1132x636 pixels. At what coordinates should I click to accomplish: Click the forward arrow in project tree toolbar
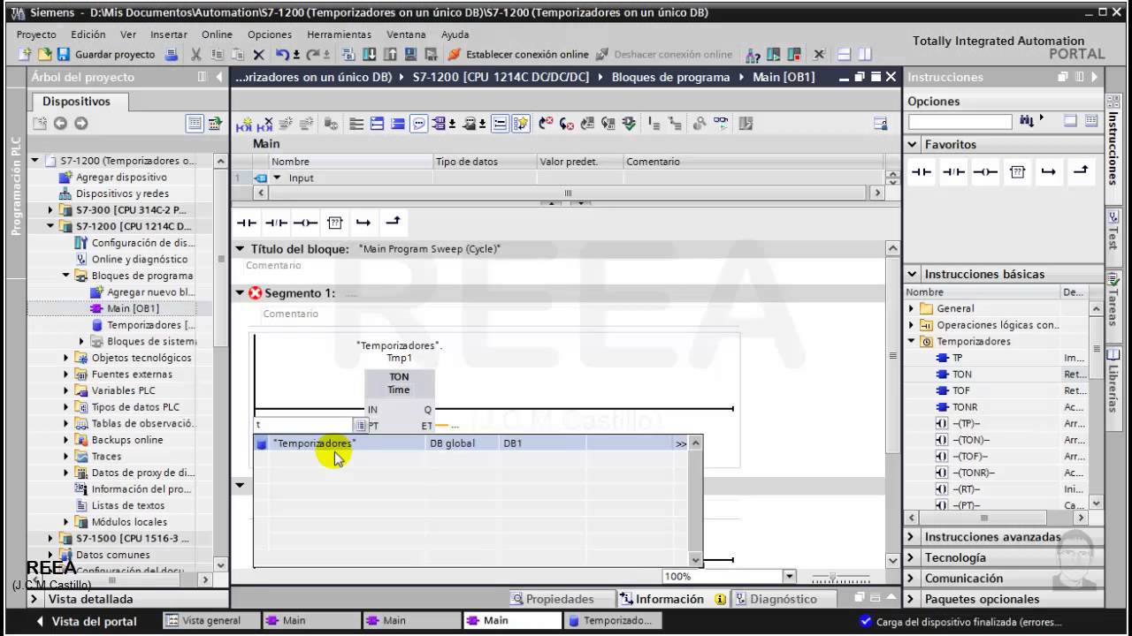coord(80,125)
